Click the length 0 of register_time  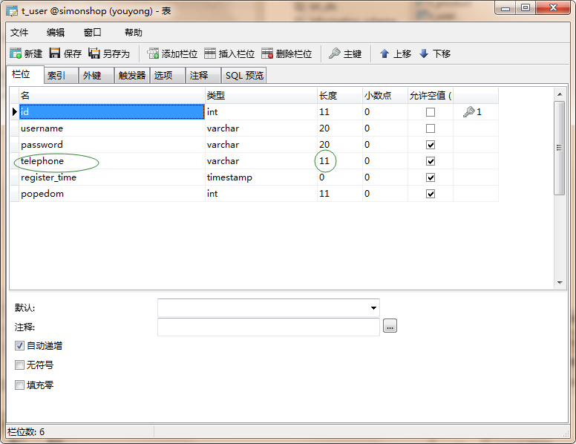coord(322,177)
